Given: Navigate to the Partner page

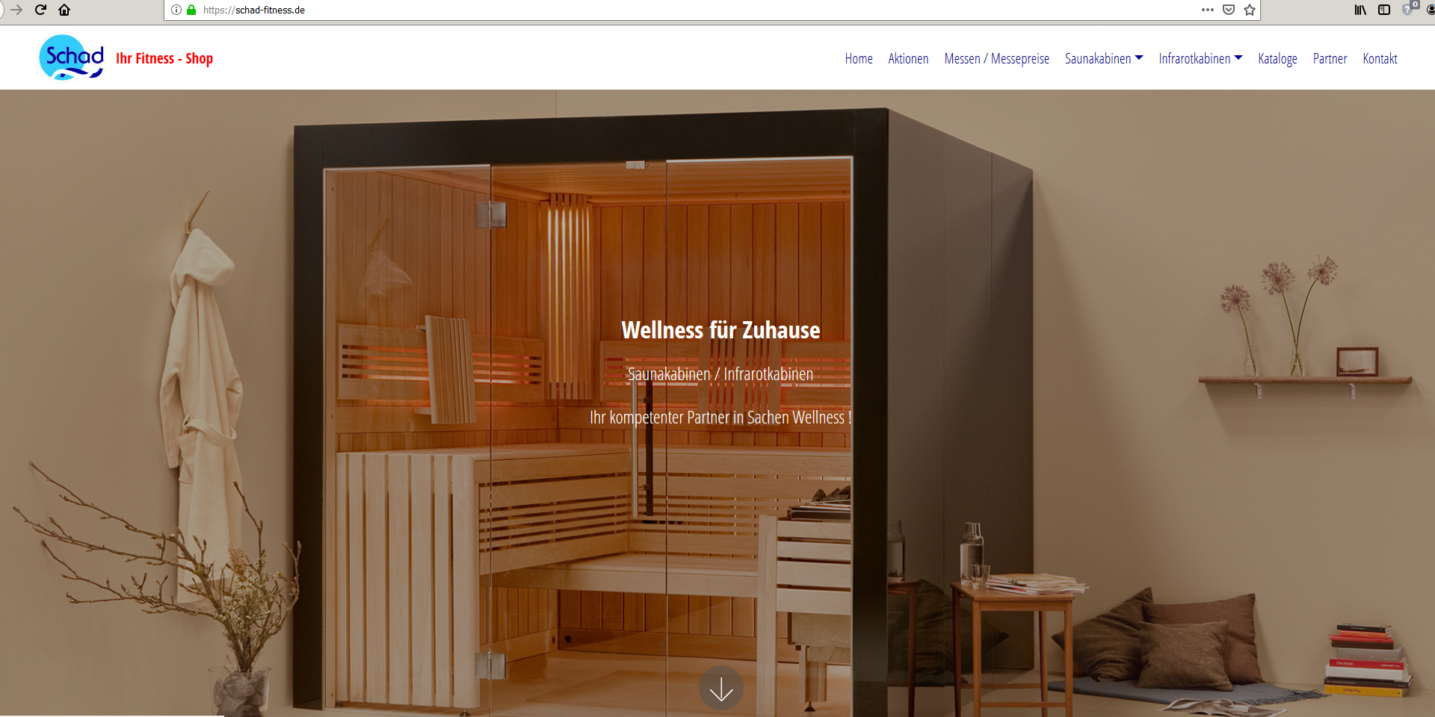Looking at the screenshot, I should 1330,58.
